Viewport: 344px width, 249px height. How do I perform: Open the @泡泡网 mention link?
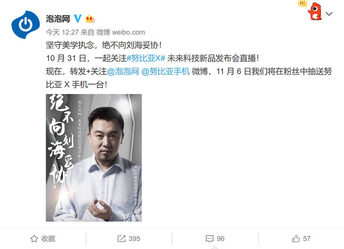[123, 71]
